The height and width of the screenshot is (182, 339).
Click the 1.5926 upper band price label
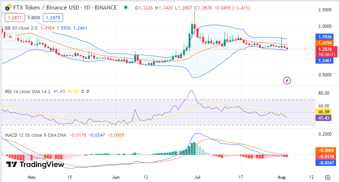click(325, 37)
